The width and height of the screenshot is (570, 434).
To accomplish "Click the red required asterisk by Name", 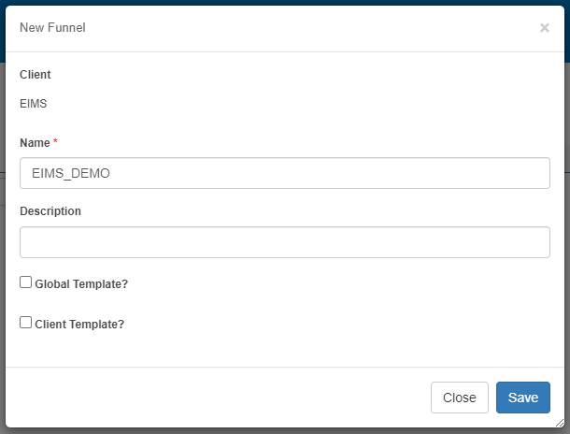I will [x=55, y=141].
